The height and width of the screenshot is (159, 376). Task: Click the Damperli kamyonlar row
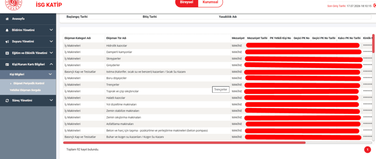tap(218, 52)
